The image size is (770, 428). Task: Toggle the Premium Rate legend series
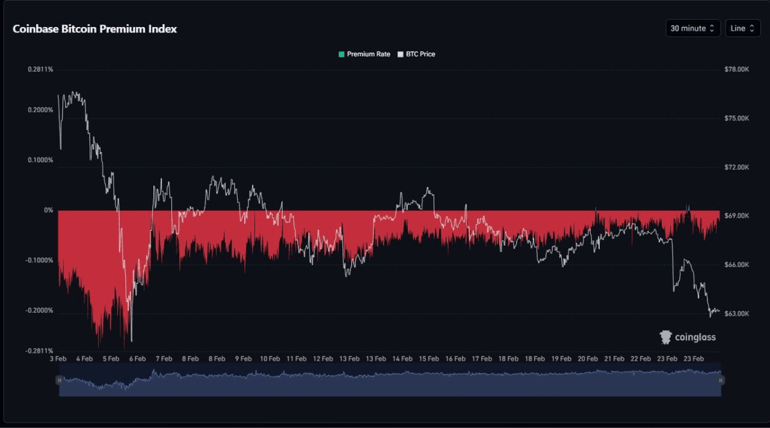tap(368, 54)
